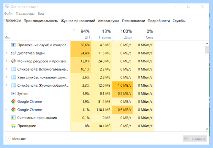Image resolution: width=213 pixels, height=148 pixels.
Task: Click the Проводник folder icon
Action: 13,126
